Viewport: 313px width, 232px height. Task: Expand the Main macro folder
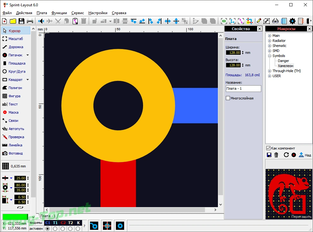[269, 36]
